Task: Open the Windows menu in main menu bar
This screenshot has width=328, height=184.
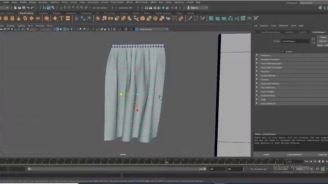Action: [x=43, y=2]
